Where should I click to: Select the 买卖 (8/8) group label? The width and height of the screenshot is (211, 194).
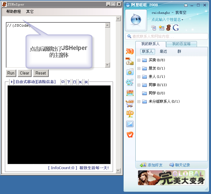point(157,60)
